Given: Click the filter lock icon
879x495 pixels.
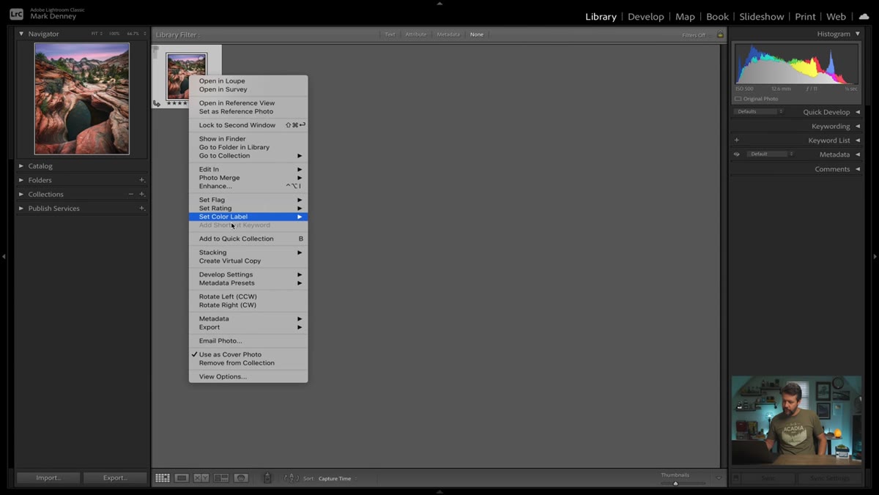Looking at the screenshot, I should point(720,34).
